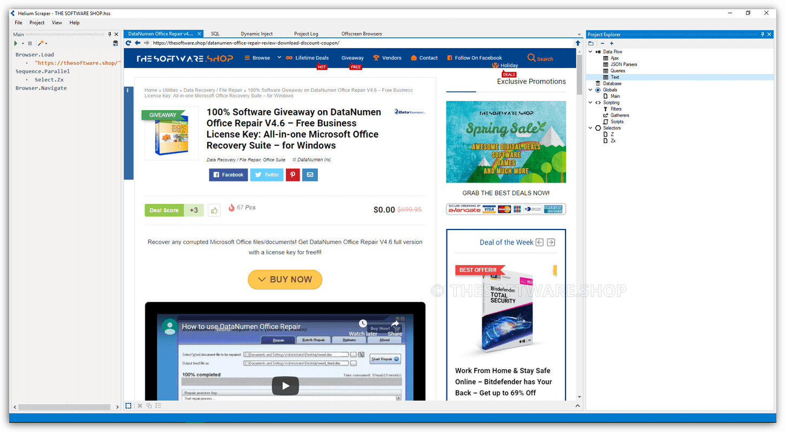
Task: Collapse the Selectors tree node
Action: tap(590, 128)
